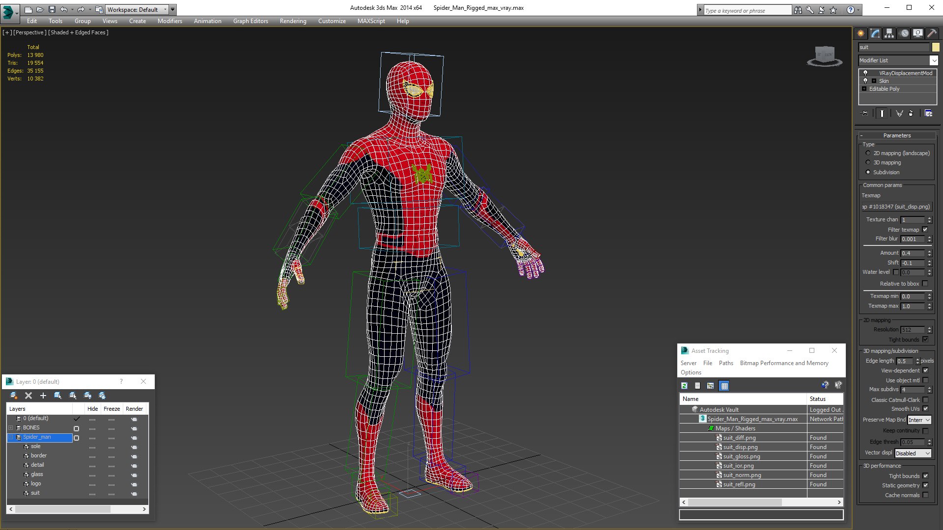Click the Texmap suit_disp.png map button

896,207
